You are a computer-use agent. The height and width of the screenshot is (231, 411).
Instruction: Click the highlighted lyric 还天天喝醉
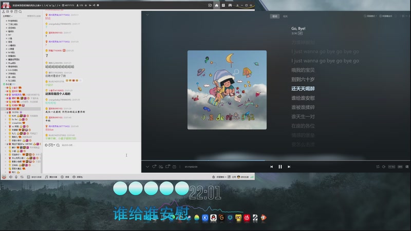point(303,88)
